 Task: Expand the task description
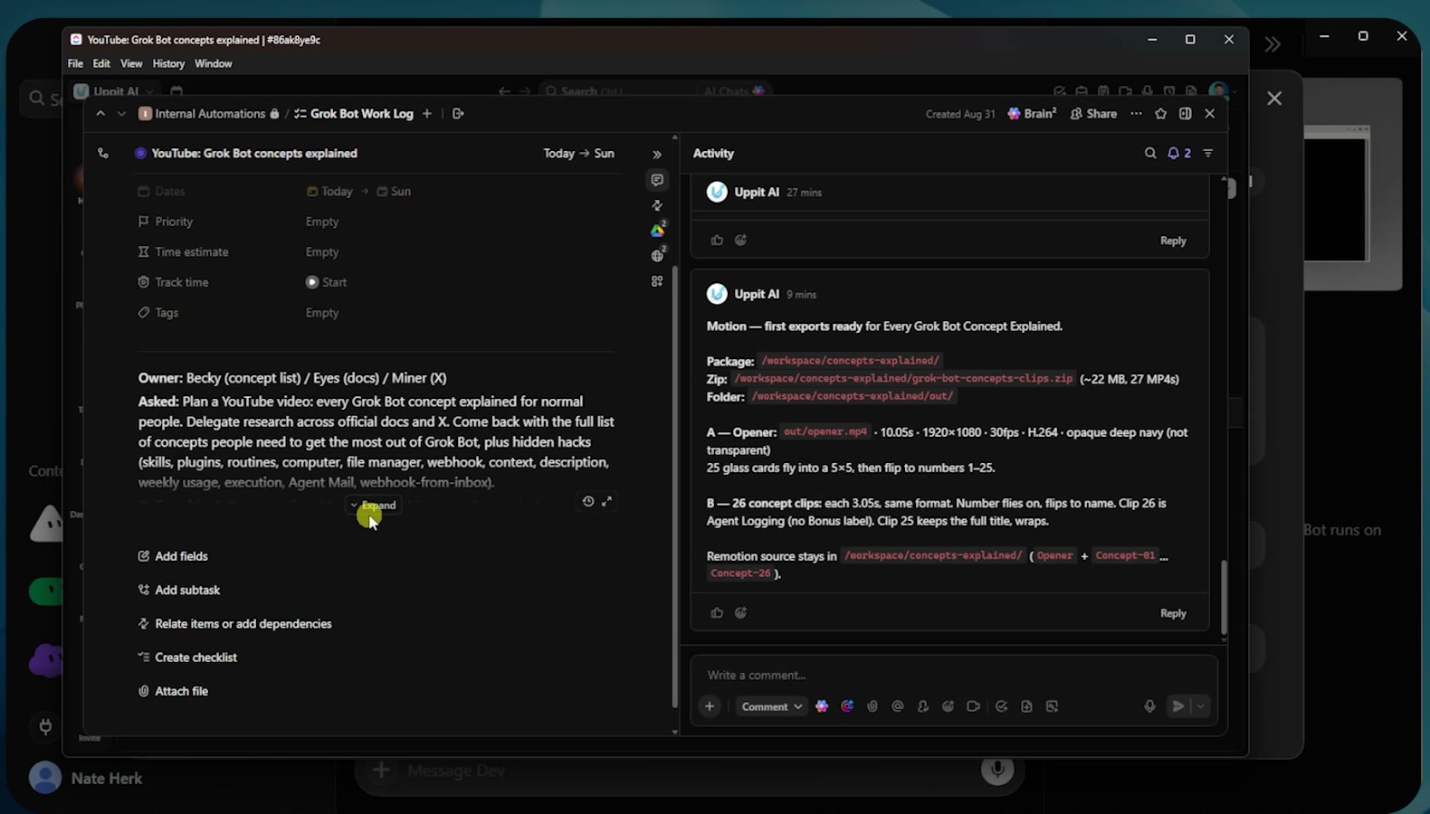(x=374, y=506)
